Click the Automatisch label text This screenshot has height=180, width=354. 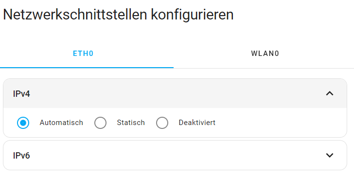point(61,123)
